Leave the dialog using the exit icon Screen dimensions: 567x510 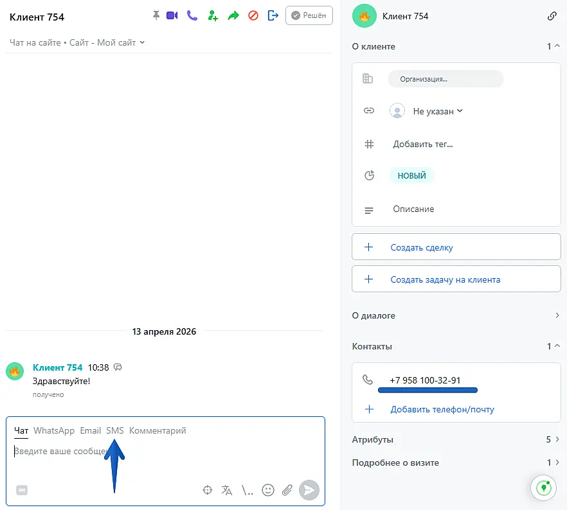(273, 16)
